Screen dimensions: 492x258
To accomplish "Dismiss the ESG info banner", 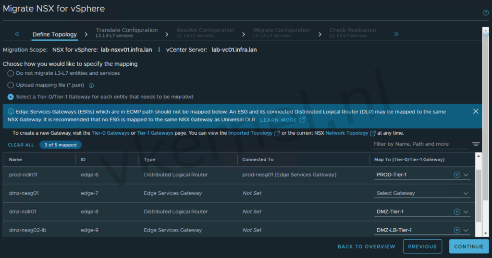I will (476, 111).
